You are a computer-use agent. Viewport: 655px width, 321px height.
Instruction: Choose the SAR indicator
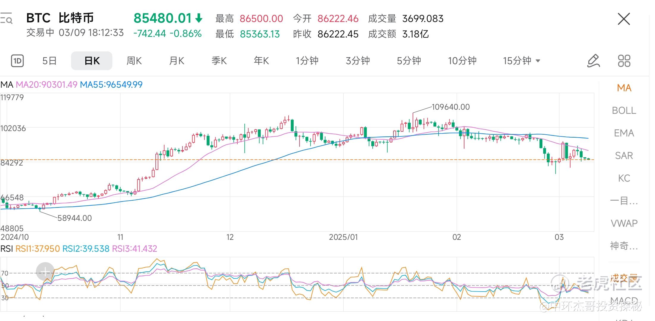624,156
